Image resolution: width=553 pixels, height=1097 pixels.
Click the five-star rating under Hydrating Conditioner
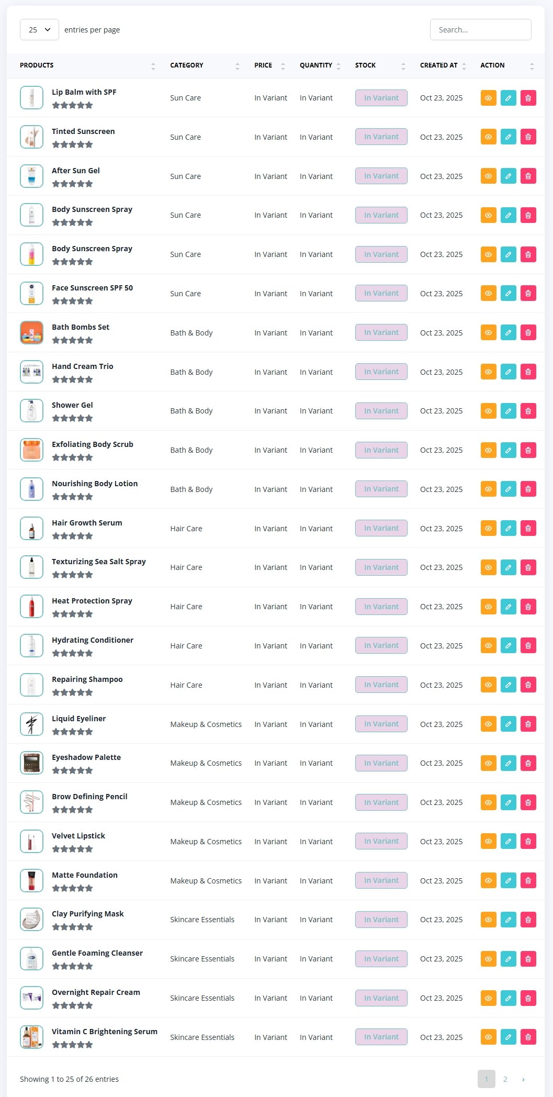coord(72,653)
